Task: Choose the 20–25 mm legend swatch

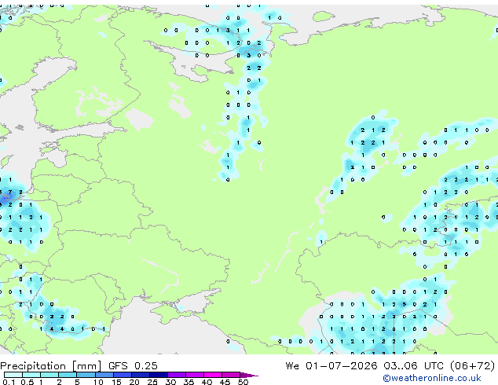Action: [x=140, y=375]
